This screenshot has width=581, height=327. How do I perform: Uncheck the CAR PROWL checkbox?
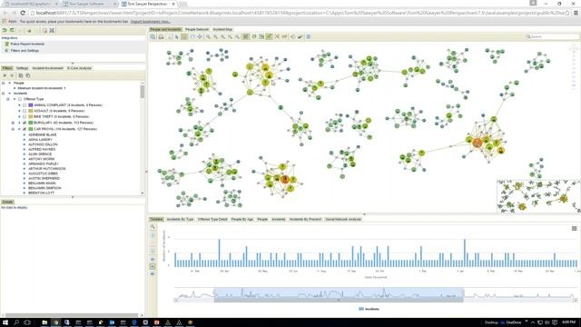point(25,129)
